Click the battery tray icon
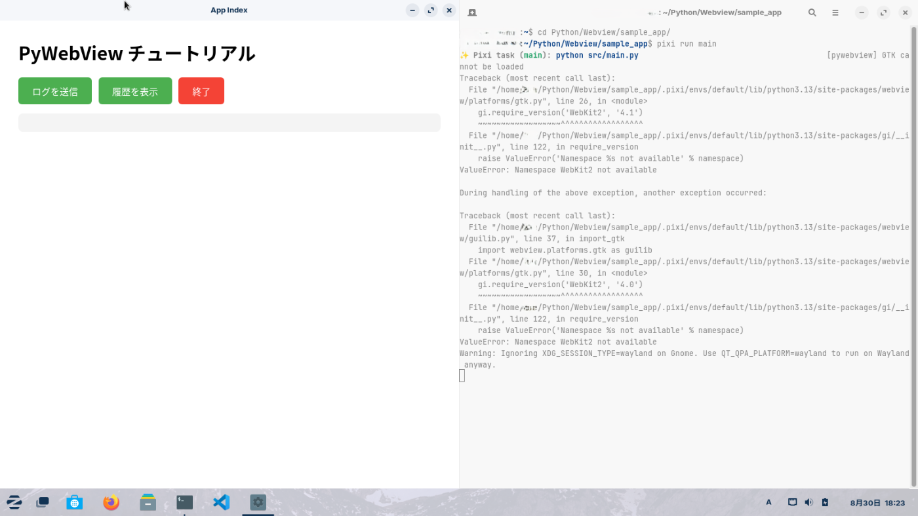 (825, 502)
